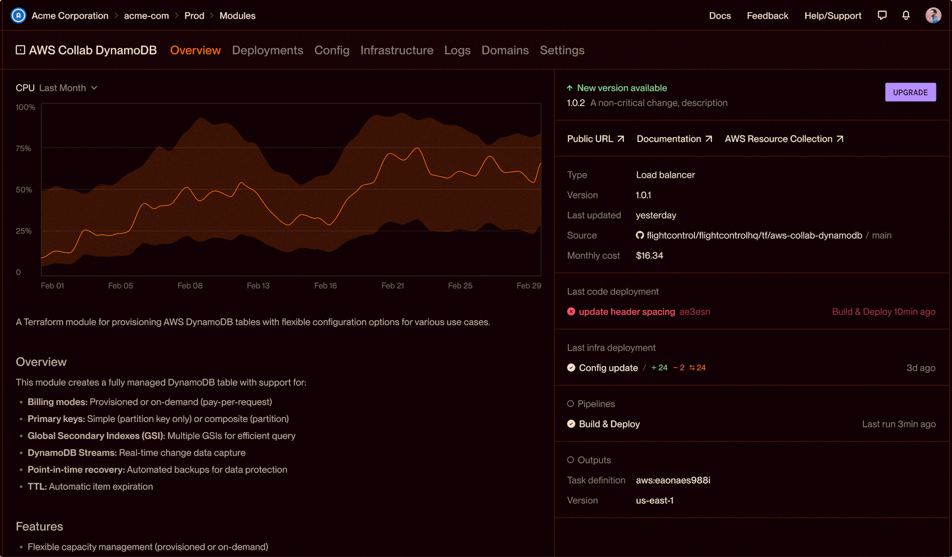This screenshot has height=557, width=952.
Task: Open the Config tab
Action: click(x=332, y=50)
